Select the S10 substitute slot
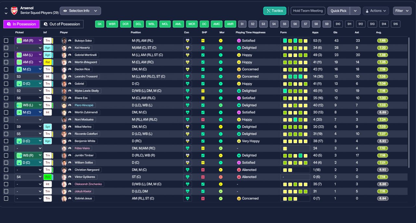Screen dimensions: 416x223 coord(338,24)
